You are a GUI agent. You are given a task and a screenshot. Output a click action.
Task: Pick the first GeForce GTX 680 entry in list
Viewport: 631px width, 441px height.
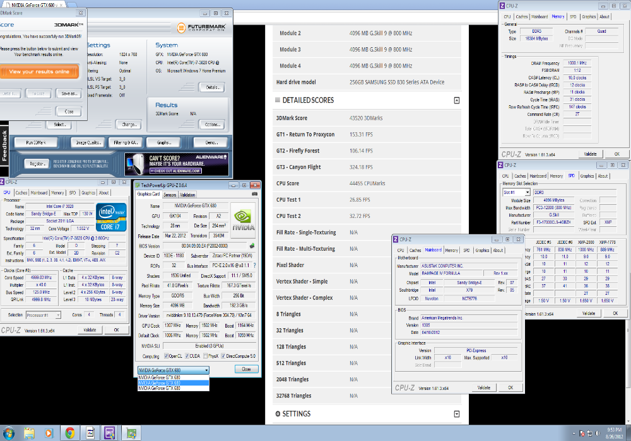[x=174, y=377]
